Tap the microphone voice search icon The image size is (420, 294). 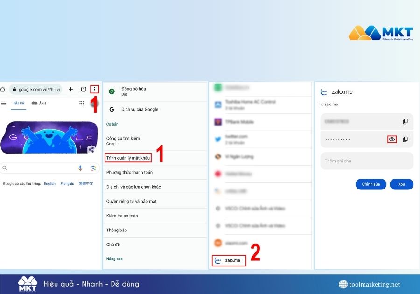tap(80, 168)
